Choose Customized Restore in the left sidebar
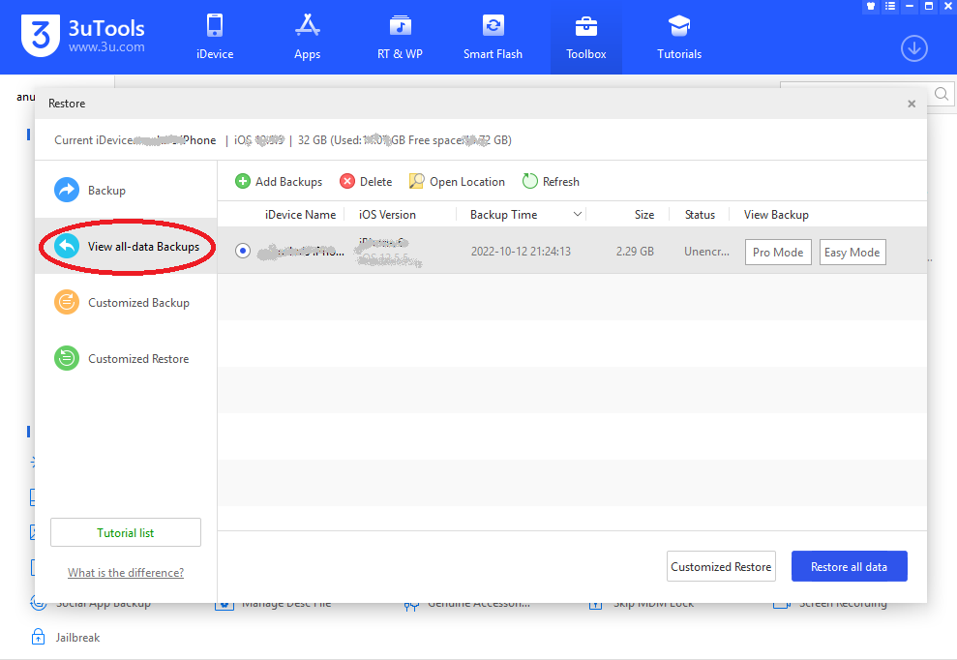Screen dimensions: 957x660 click(126, 359)
